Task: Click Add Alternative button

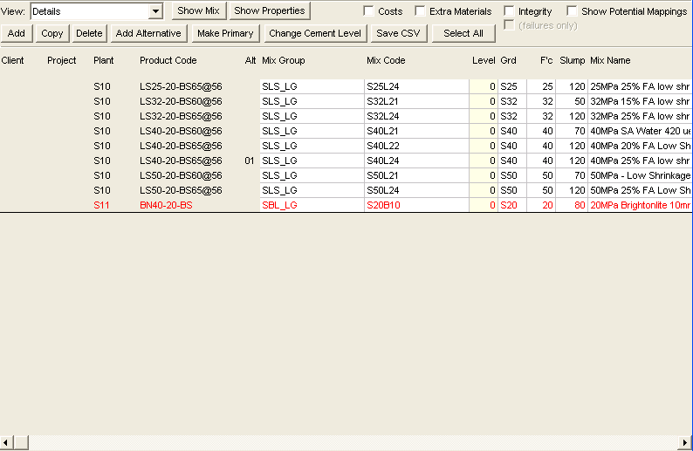Action: point(148,33)
